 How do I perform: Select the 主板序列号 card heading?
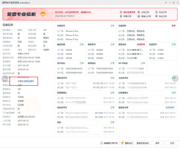point(123,78)
